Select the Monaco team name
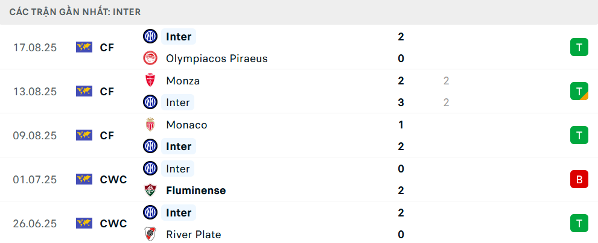 (186, 125)
